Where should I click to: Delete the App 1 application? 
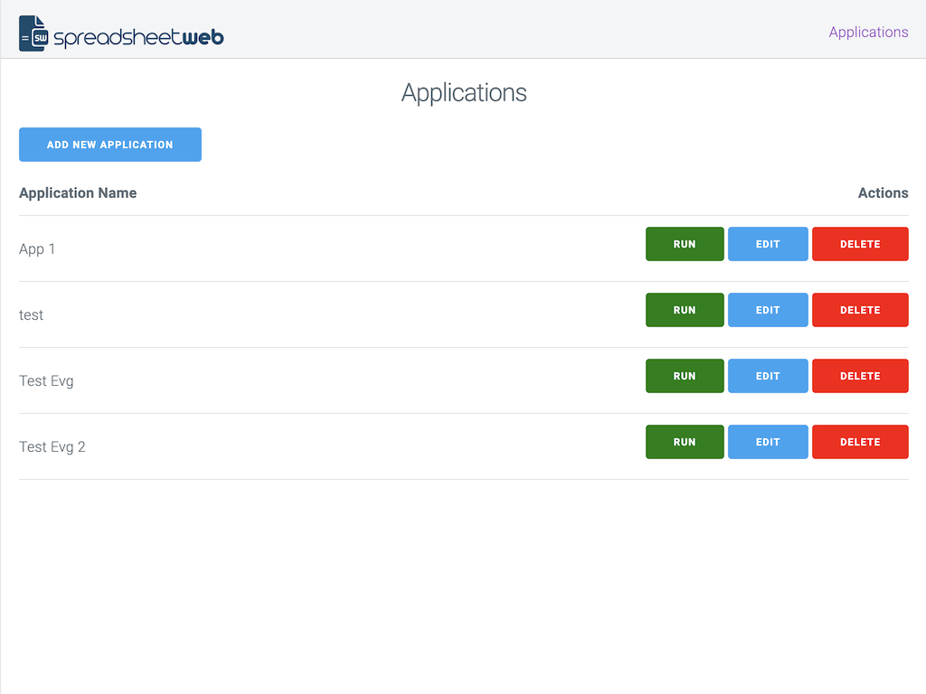coord(860,244)
